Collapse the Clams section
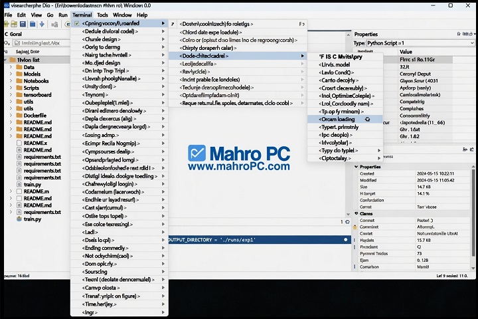Image resolution: width=478 pixels, height=319 pixels. coord(357,214)
